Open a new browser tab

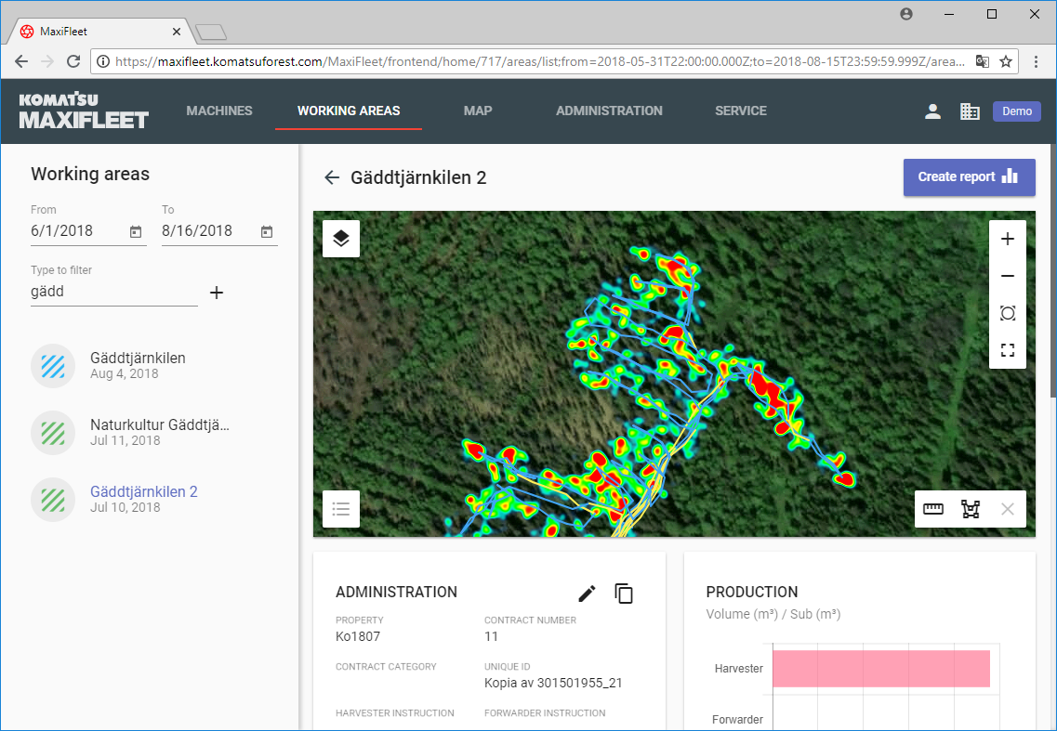(211, 32)
